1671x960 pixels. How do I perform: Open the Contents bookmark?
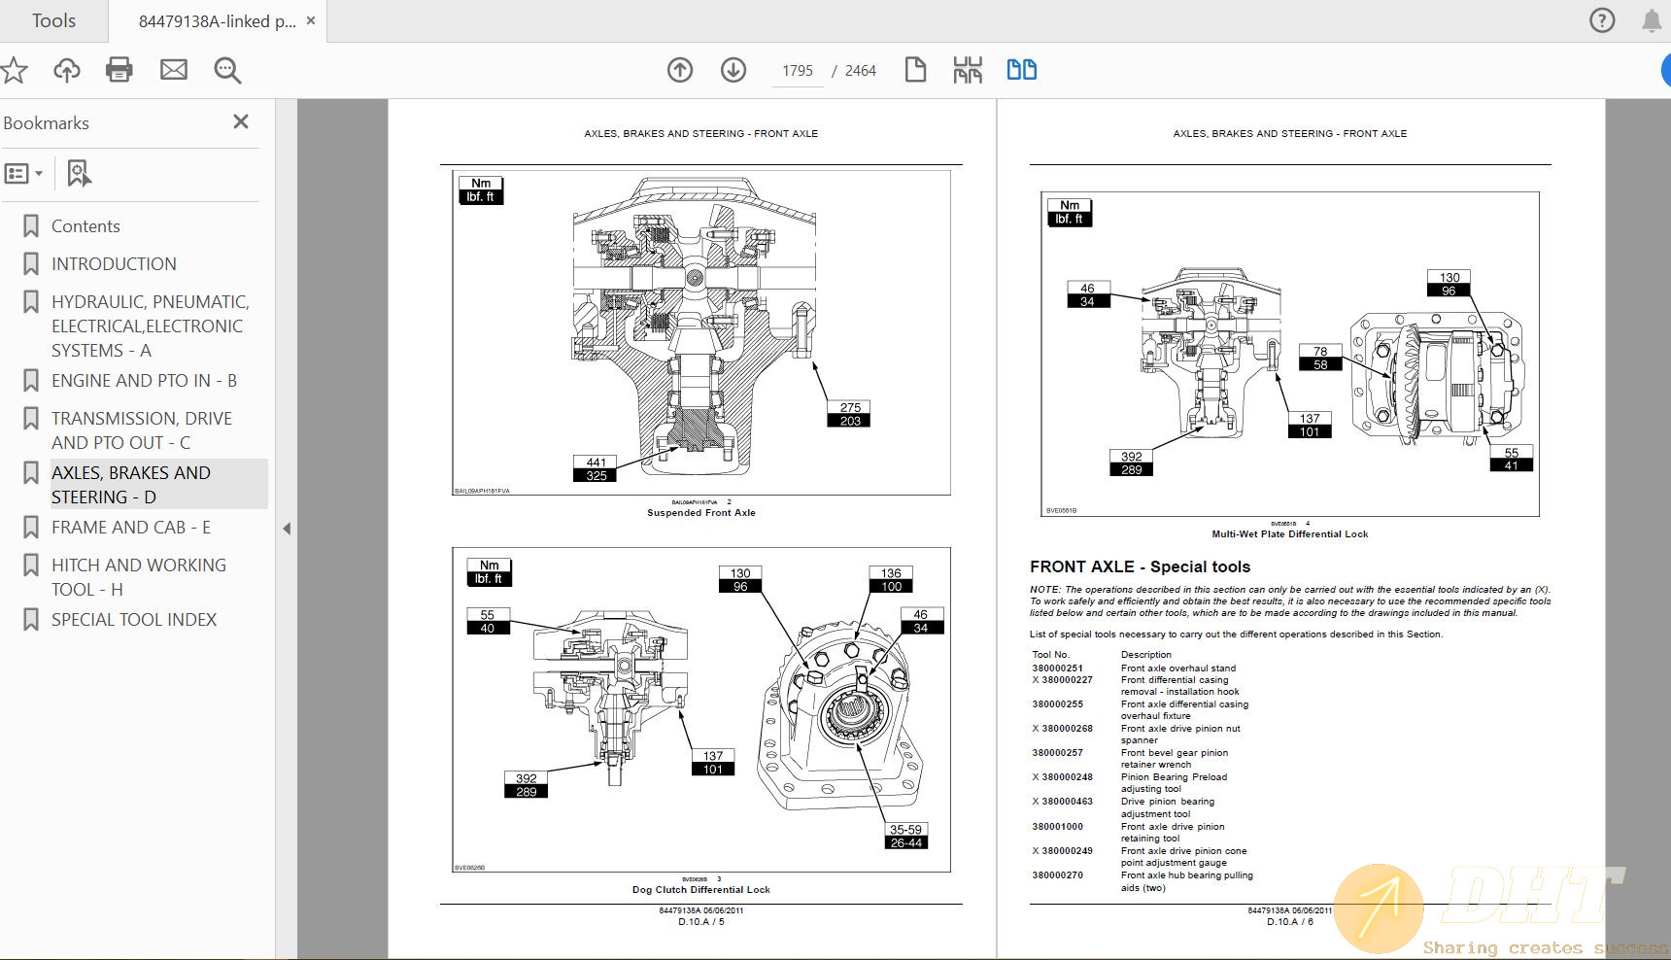pyautogui.click(x=85, y=226)
